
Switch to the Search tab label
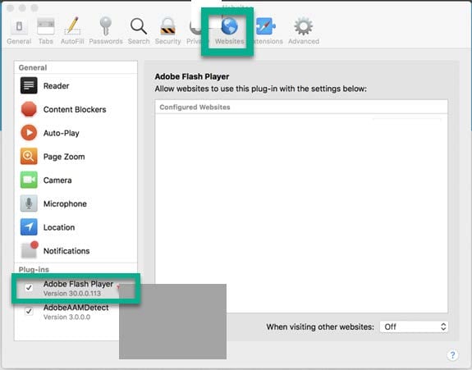tap(139, 41)
